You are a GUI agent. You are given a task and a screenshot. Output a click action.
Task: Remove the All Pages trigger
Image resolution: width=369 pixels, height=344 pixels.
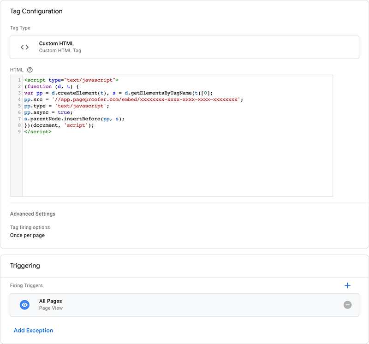(347, 305)
